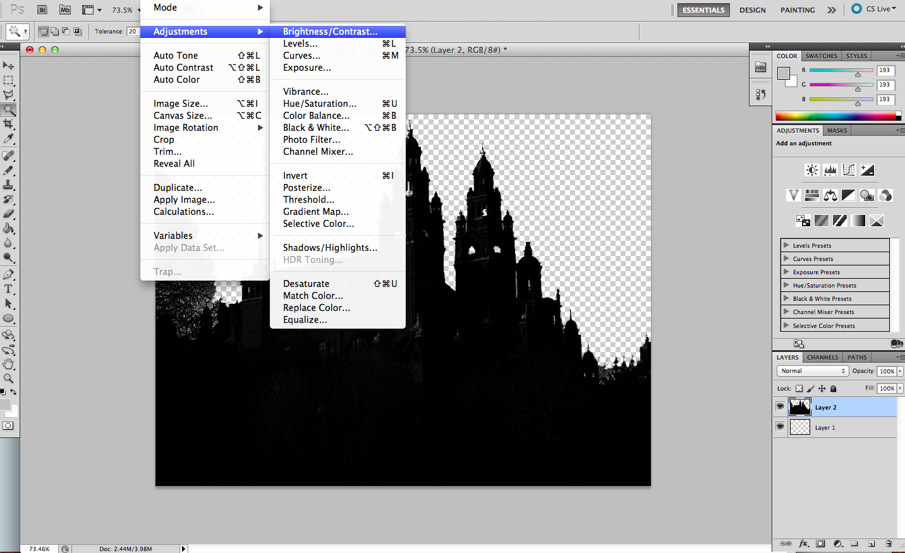Select the Move tool

tap(9, 66)
